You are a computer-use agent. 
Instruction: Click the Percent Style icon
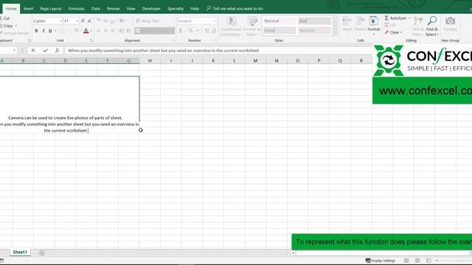coord(190,31)
